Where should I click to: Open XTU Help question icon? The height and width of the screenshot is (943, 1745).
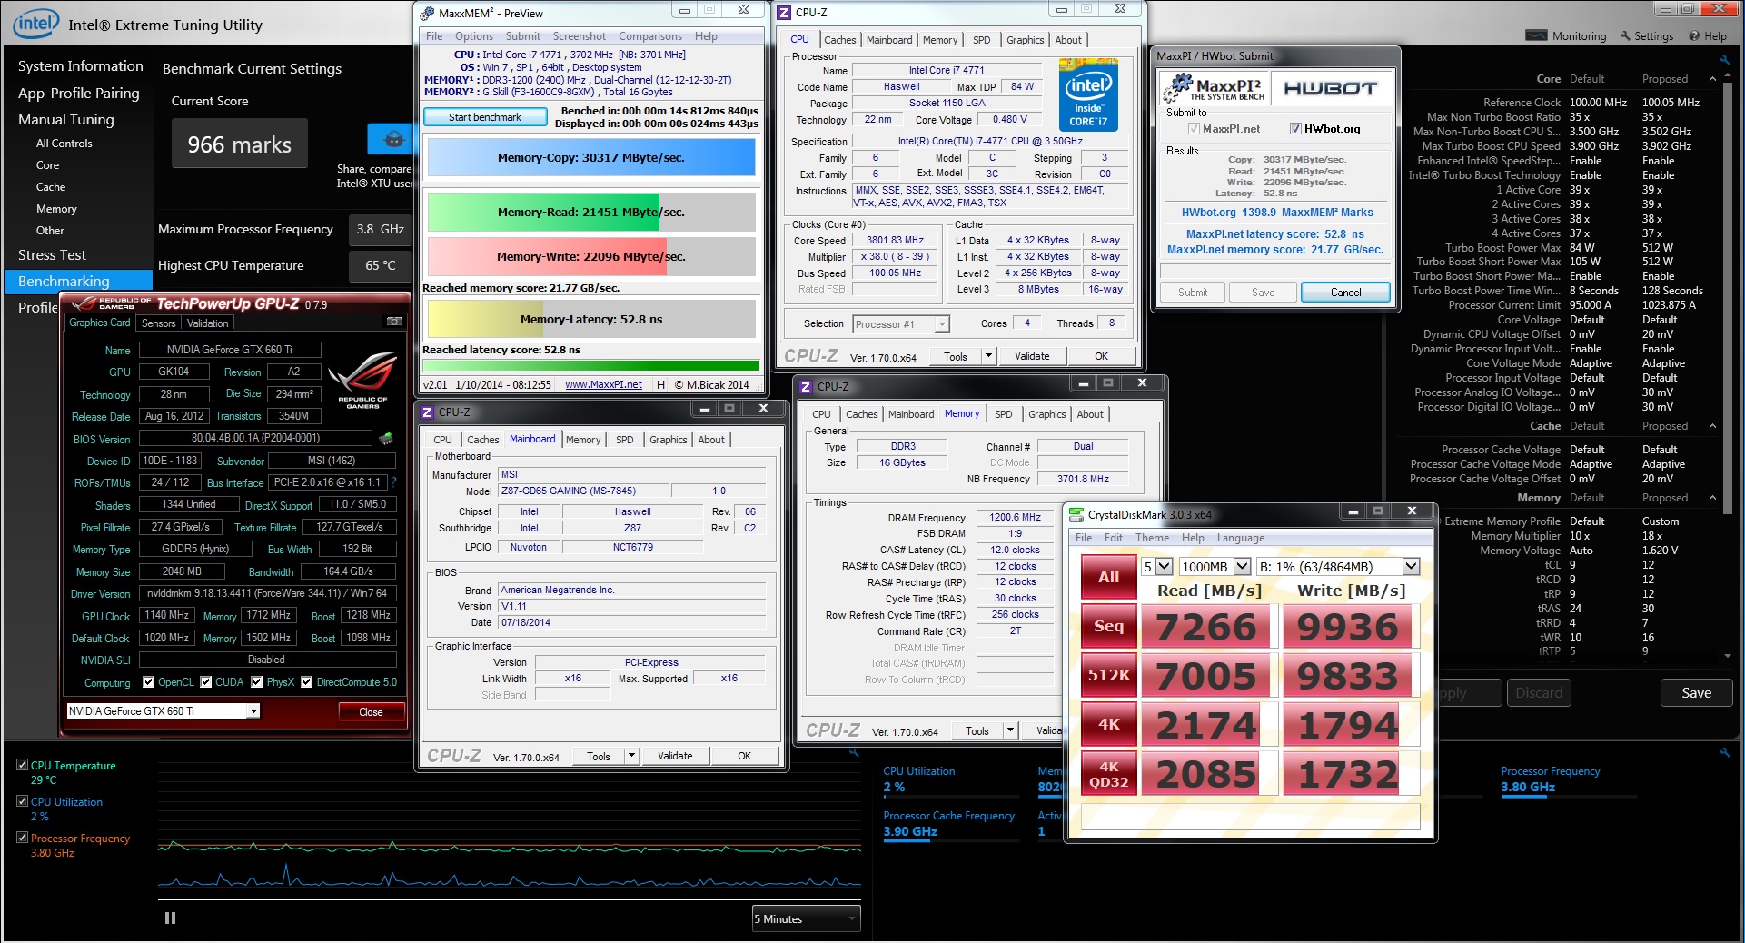(x=1694, y=36)
